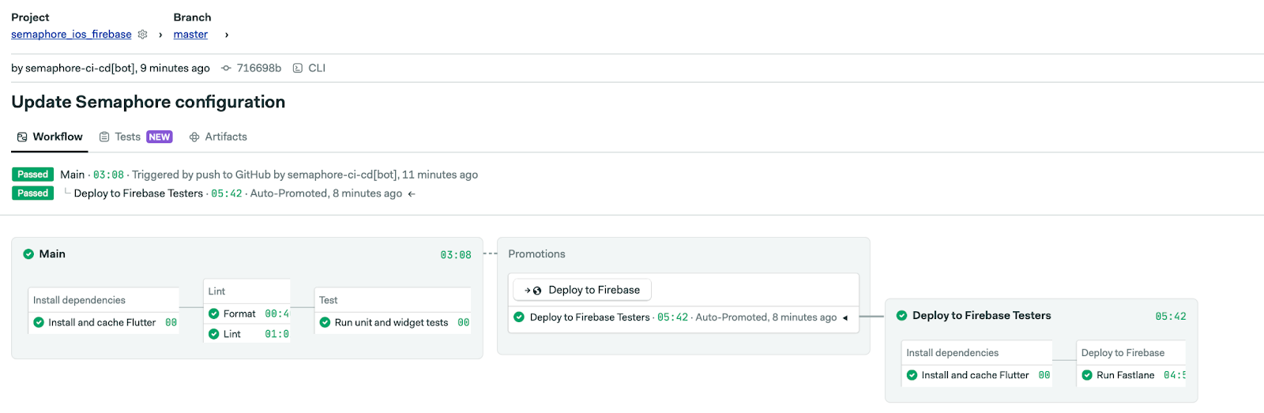Click the Artifacts tab icon
1264x413 pixels.
pos(194,137)
